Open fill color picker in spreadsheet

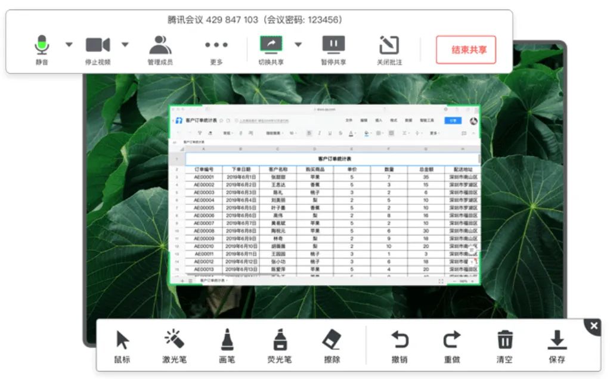pos(367,133)
